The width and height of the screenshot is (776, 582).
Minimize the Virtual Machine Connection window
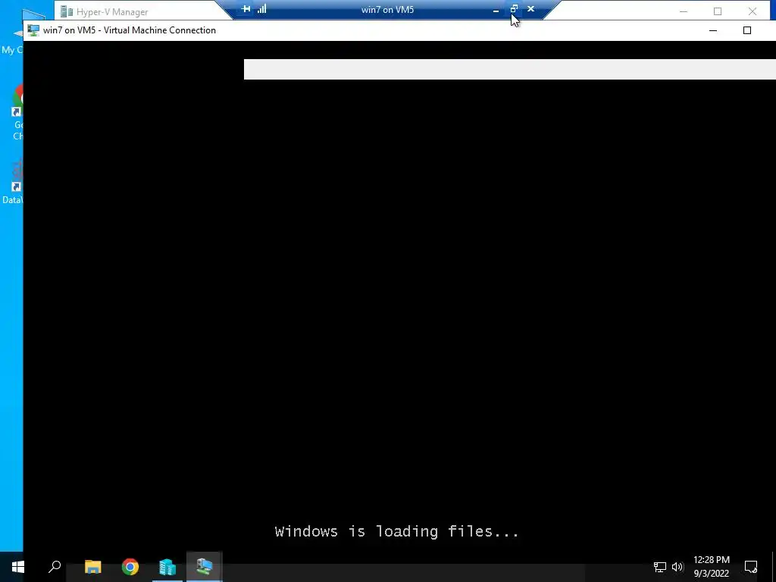pos(713,30)
